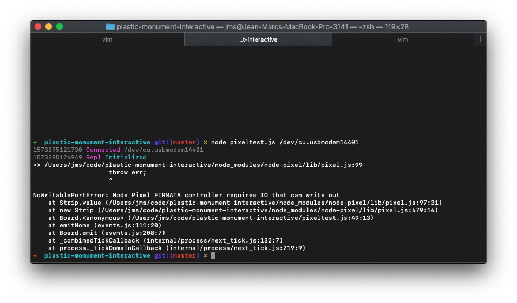Click the timestamp 1573295121730
This screenshot has height=303, width=517.
pos(57,150)
